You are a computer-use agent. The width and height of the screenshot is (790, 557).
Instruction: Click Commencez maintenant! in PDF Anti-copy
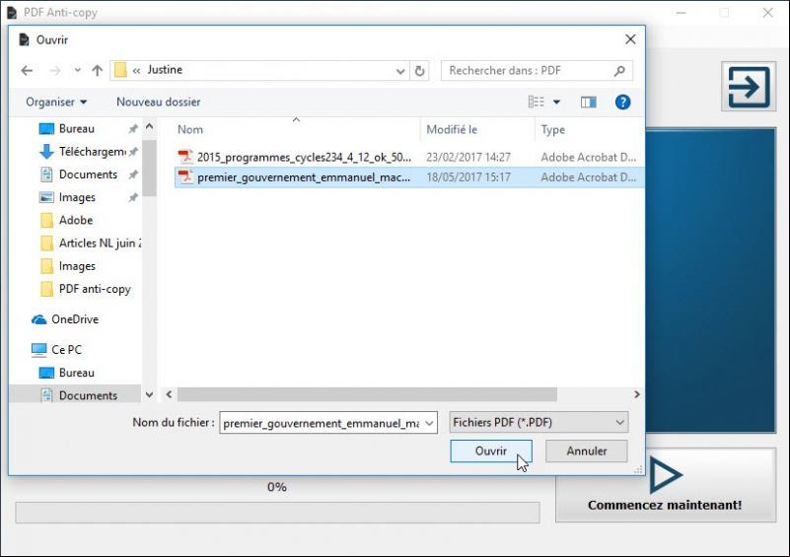click(x=665, y=485)
